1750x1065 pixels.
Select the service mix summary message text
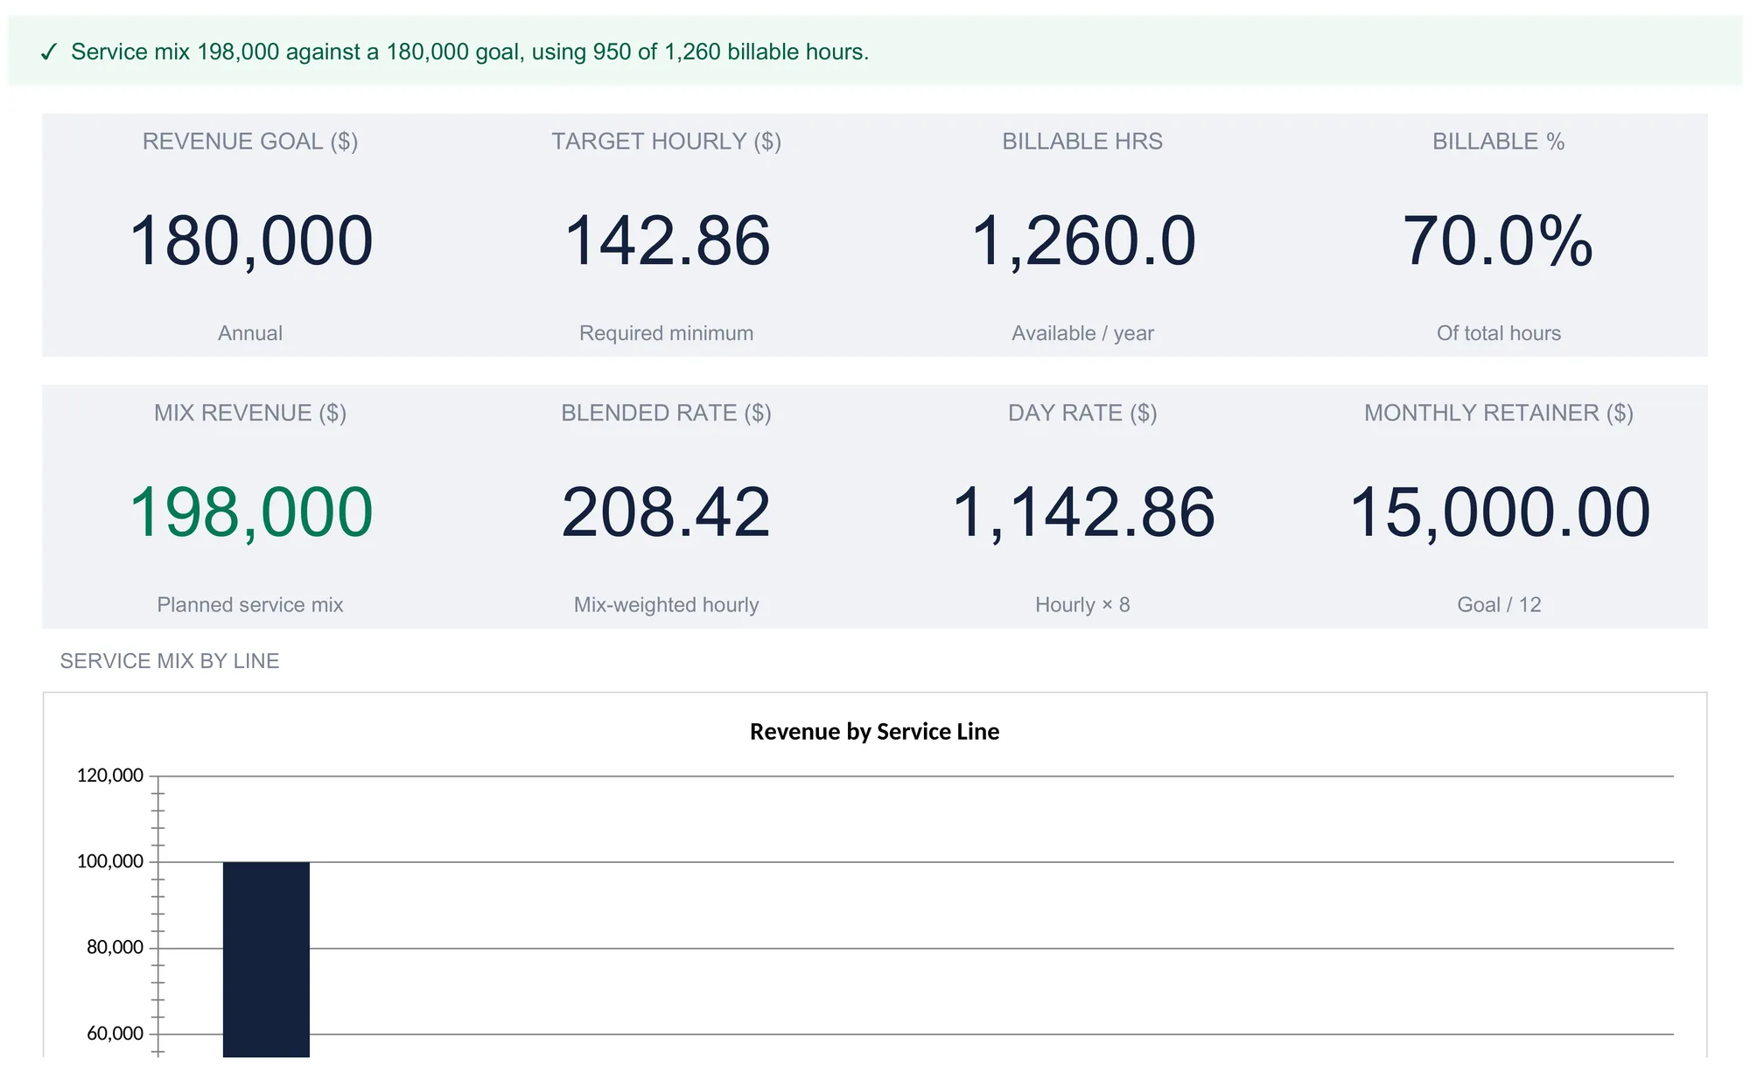470,52
